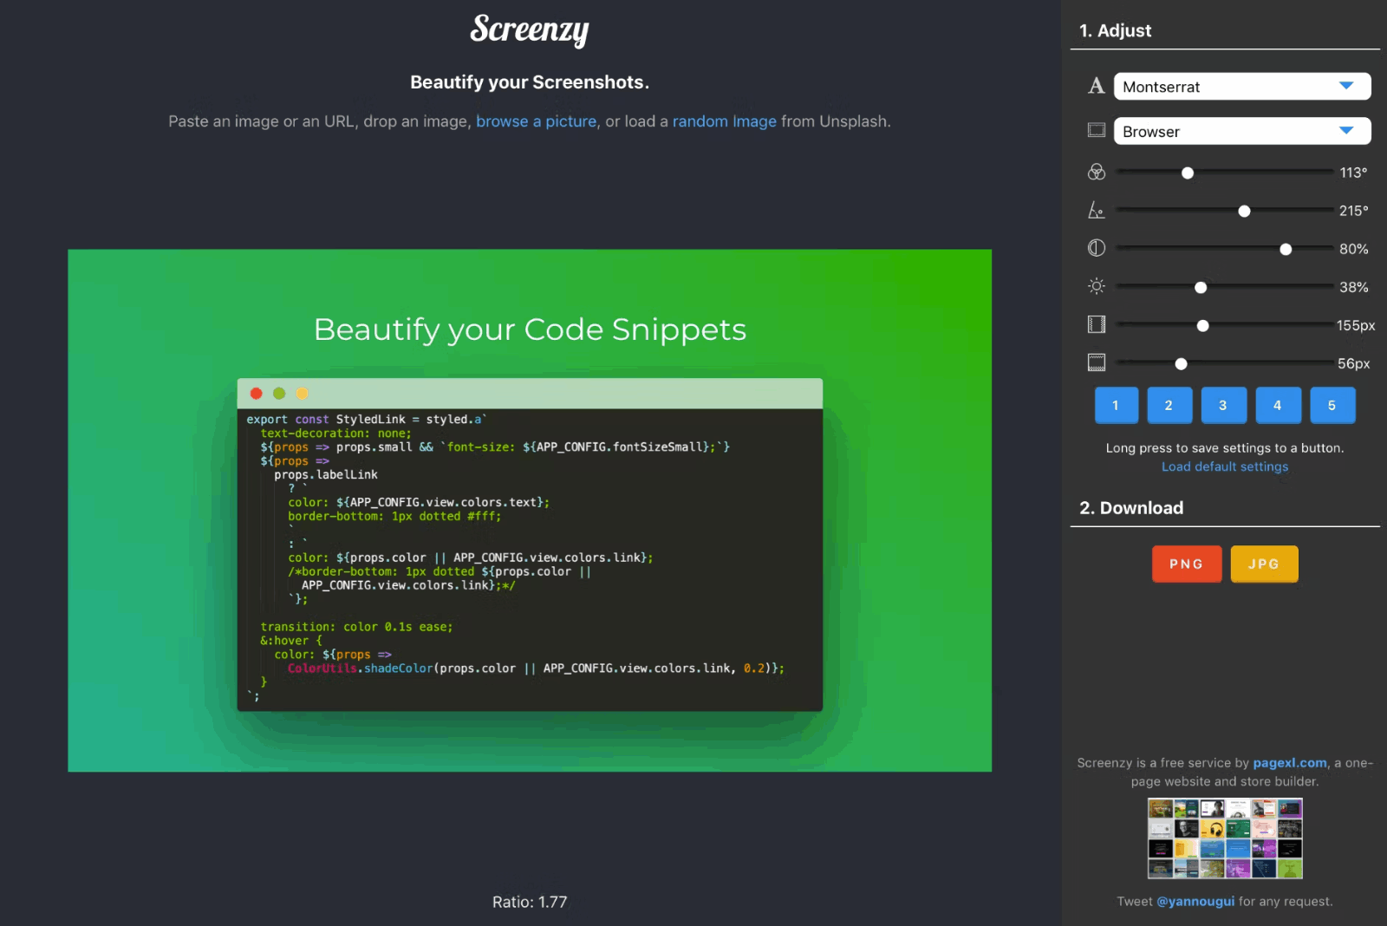Click the browser frame icon
The height and width of the screenshot is (926, 1387).
coord(1096,130)
